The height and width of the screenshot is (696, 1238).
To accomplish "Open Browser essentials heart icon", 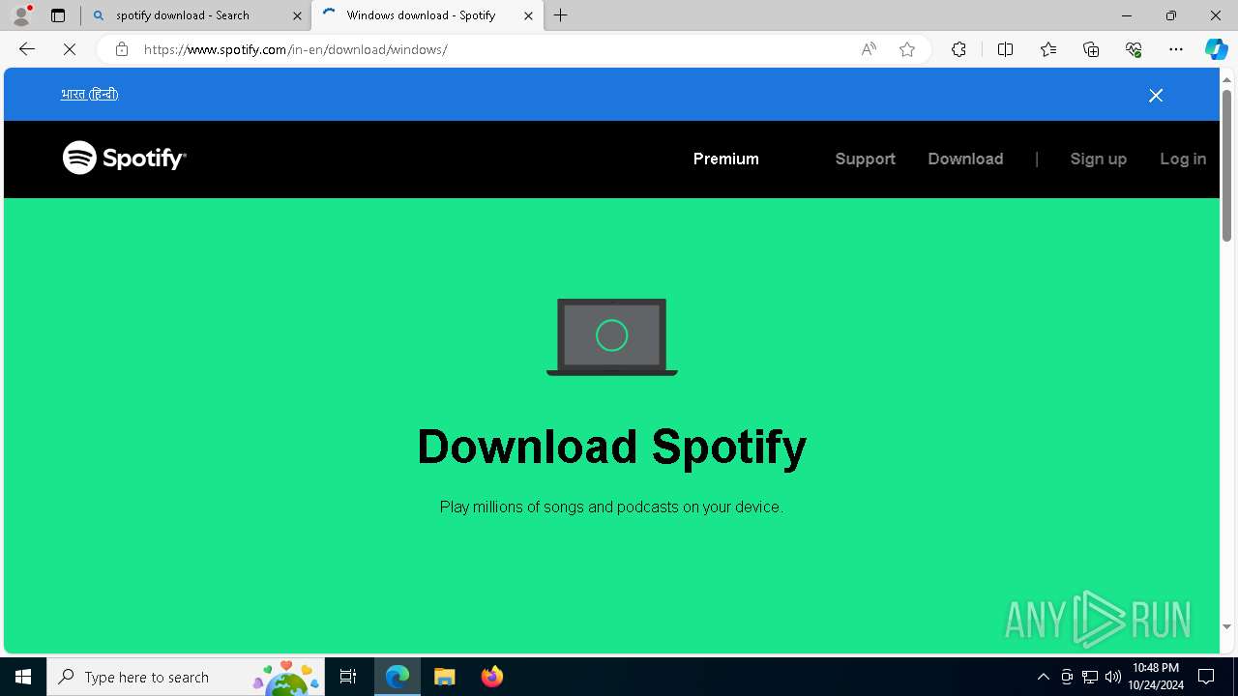I will 1134,49.
